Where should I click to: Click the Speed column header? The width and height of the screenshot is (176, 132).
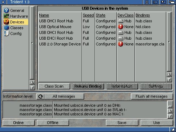(x=88, y=15)
